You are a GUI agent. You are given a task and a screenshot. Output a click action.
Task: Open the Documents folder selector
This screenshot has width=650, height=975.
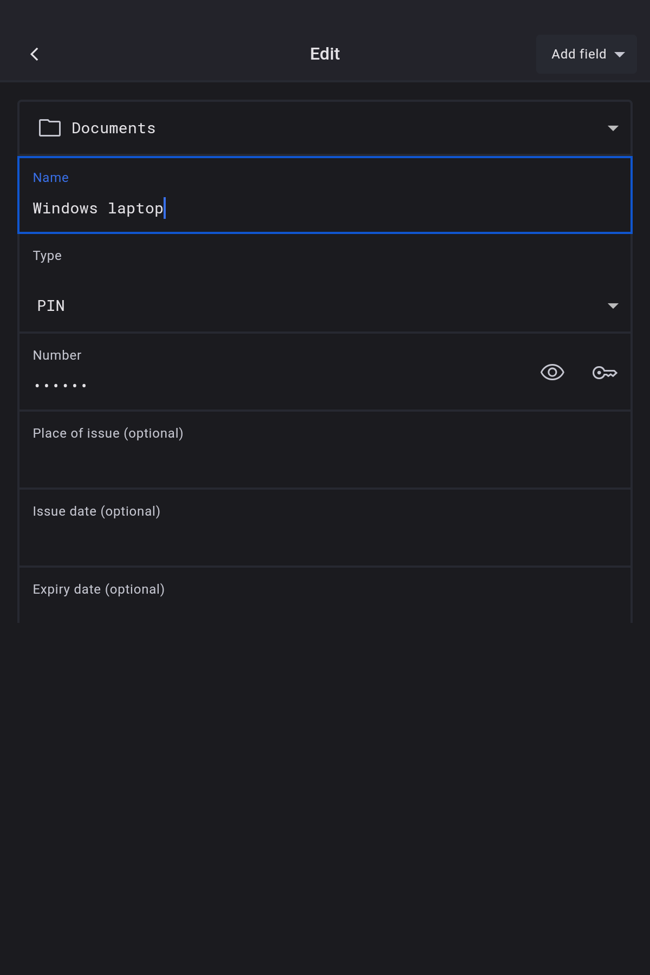[325, 128]
